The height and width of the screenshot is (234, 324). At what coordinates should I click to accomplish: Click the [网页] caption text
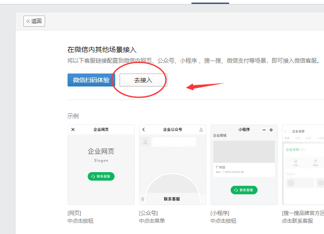click(x=75, y=213)
